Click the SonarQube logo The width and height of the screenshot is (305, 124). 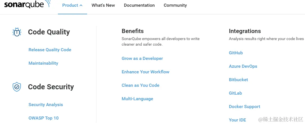point(28,4)
